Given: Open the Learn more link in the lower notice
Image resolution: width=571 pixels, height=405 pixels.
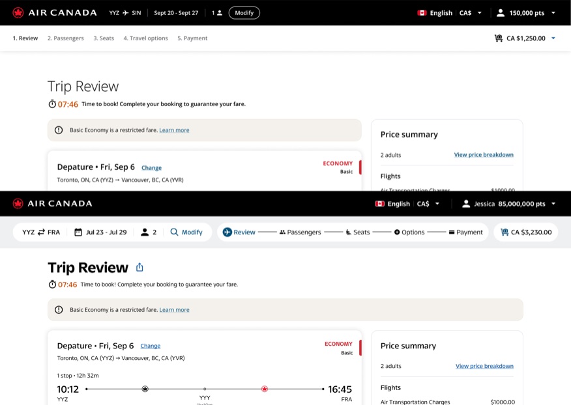Looking at the screenshot, I should coord(174,310).
